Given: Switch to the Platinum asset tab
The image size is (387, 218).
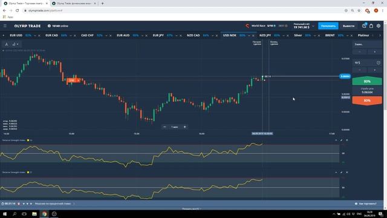Looking at the screenshot, I should coord(363,35).
